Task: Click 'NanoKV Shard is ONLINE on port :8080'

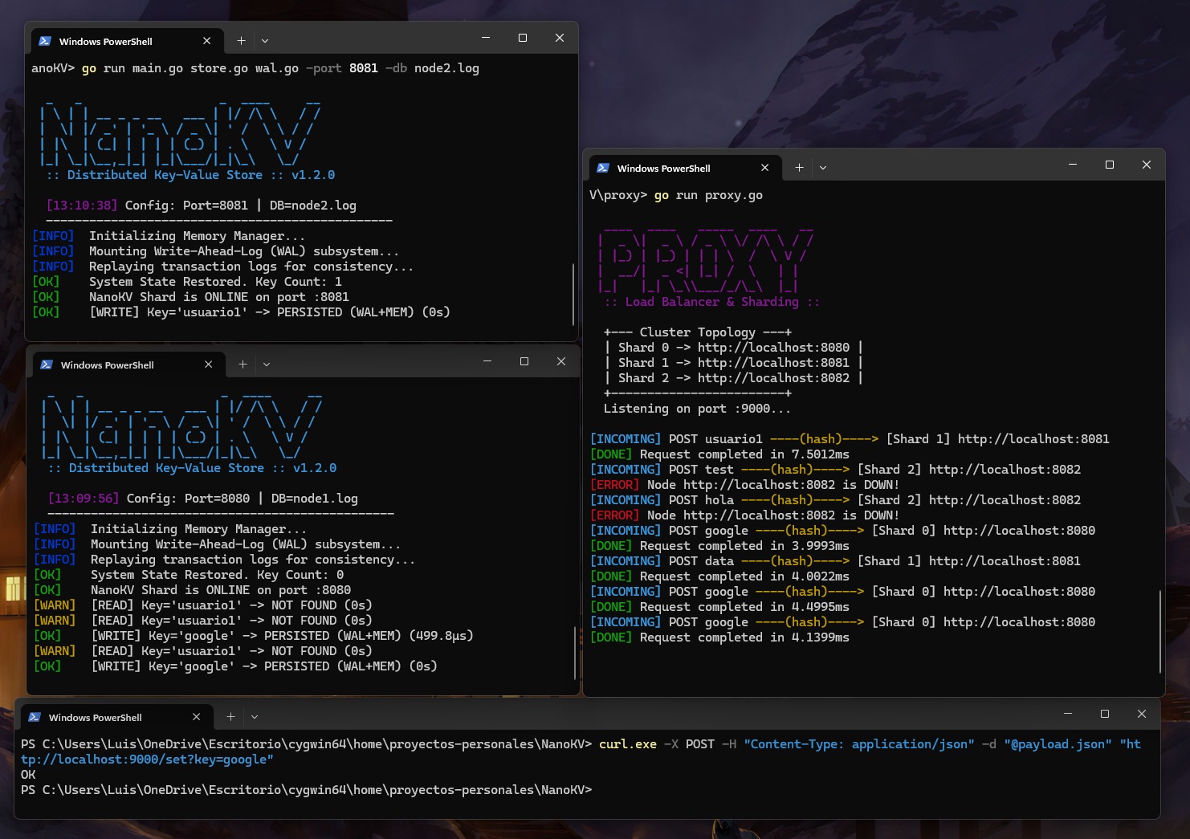Action: point(221,590)
